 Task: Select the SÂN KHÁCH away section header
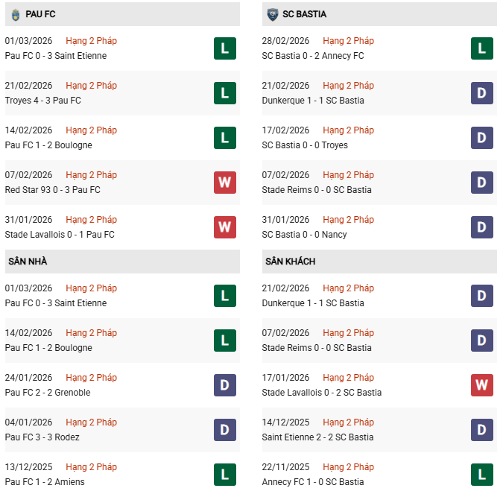coord(290,262)
